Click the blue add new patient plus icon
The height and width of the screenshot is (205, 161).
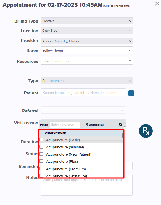[131, 93]
